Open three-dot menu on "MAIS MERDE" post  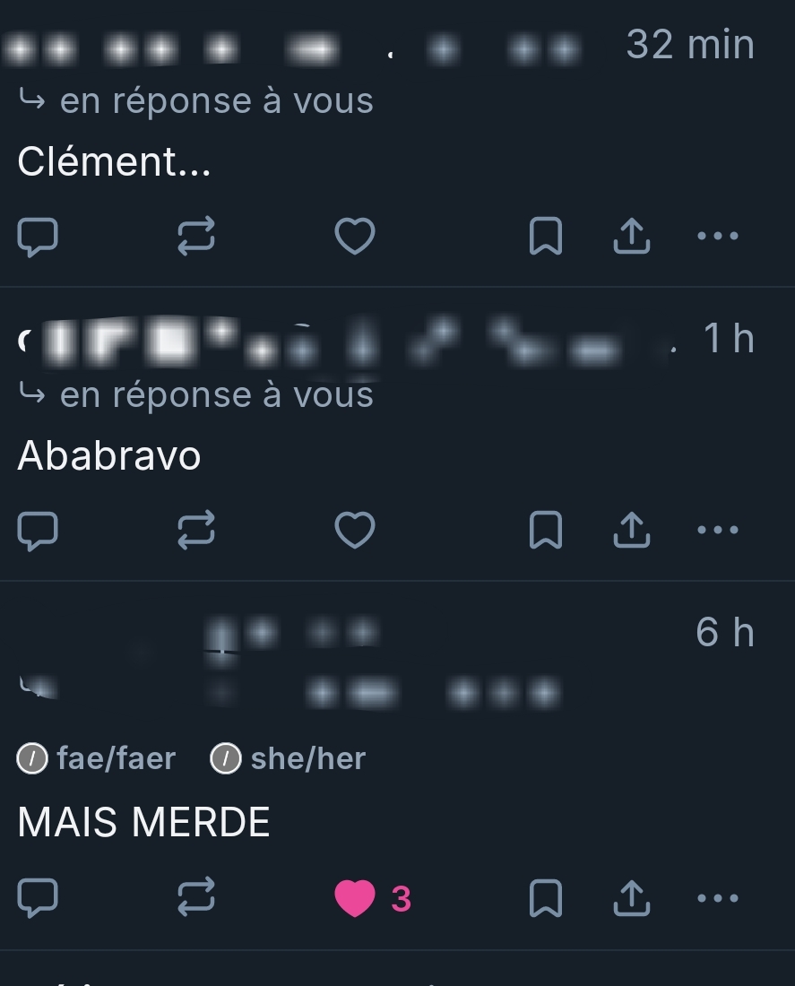(x=718, y=897)
